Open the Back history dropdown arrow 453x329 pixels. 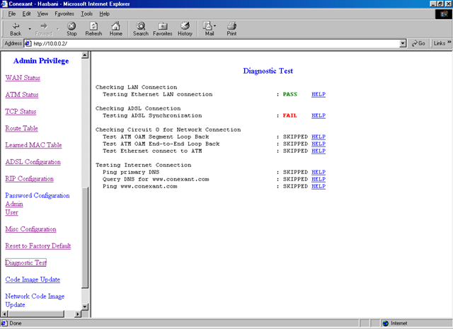30,29
